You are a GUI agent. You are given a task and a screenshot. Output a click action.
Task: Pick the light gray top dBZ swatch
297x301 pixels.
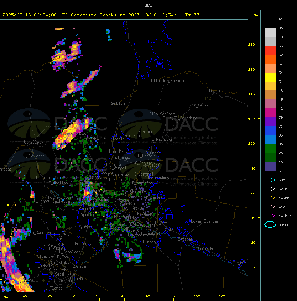point(270,33)
